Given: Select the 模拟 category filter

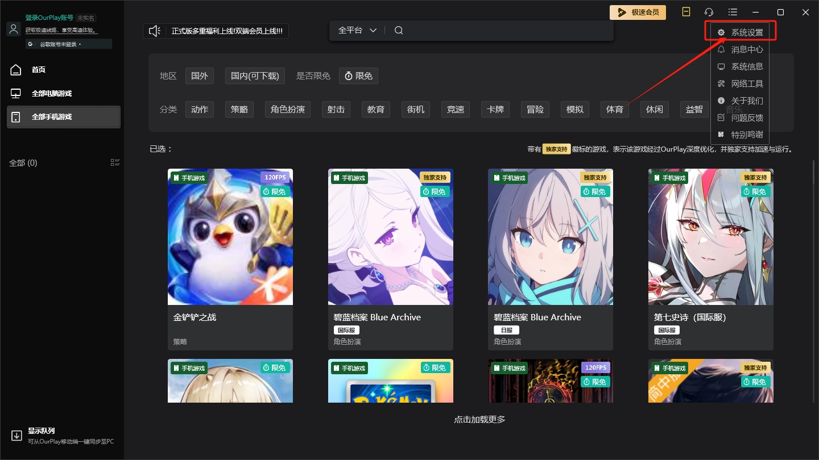Looking at the screenshot, I should [575, 109].
